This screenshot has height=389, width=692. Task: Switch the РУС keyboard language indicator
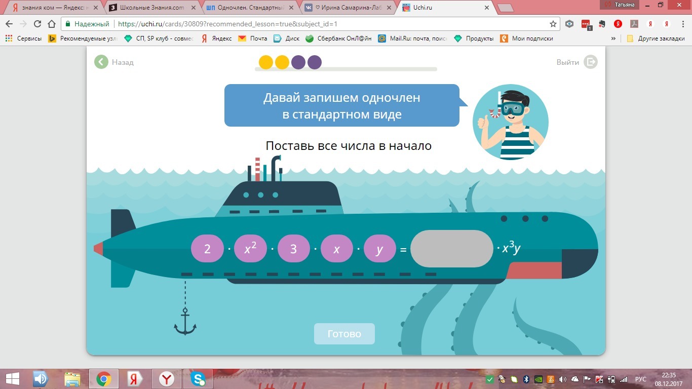[640, 379]
